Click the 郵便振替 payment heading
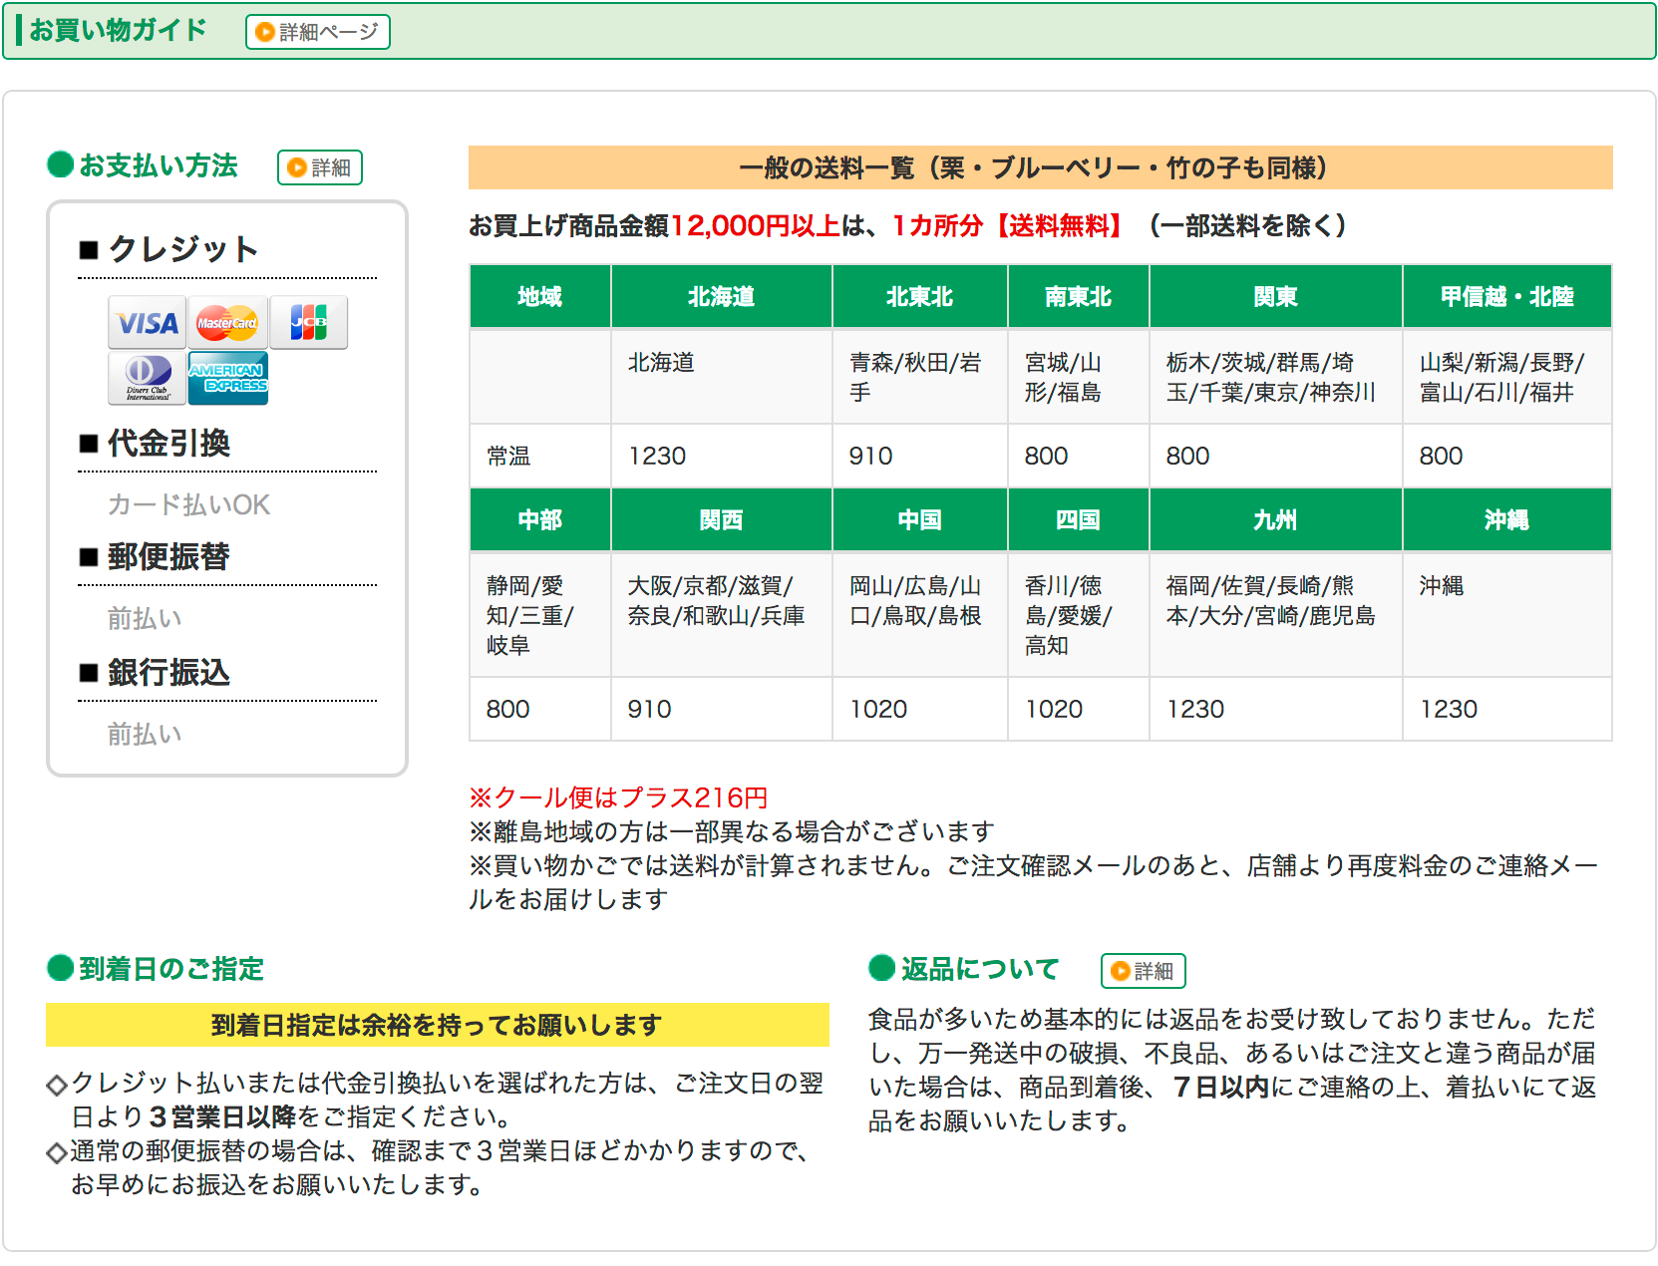 pyautogui.click(x=168, y=556)
